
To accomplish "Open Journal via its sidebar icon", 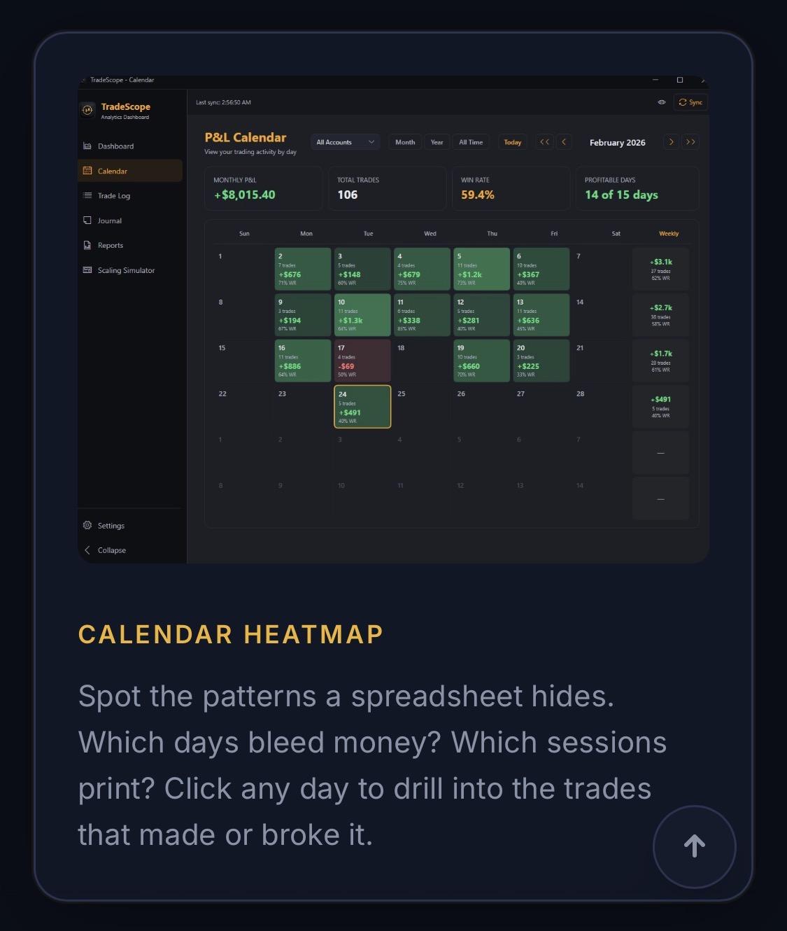I will tap(87, 220).
